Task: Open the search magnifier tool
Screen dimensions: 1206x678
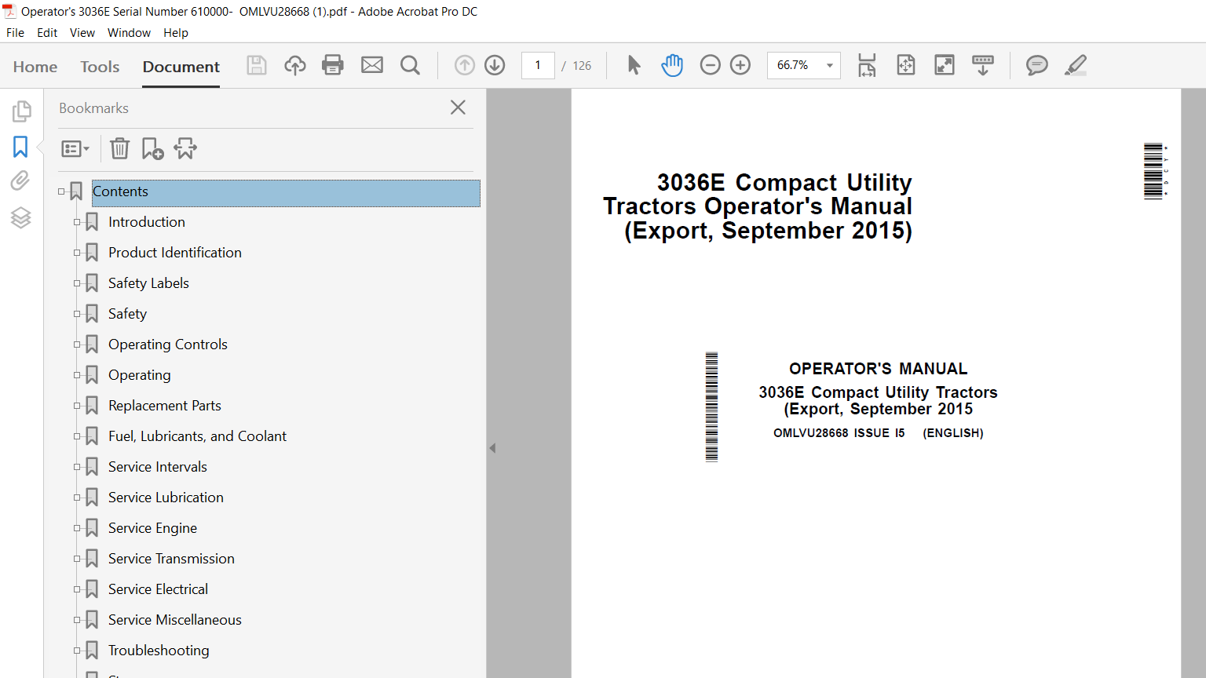Action: tap(410, 65)
